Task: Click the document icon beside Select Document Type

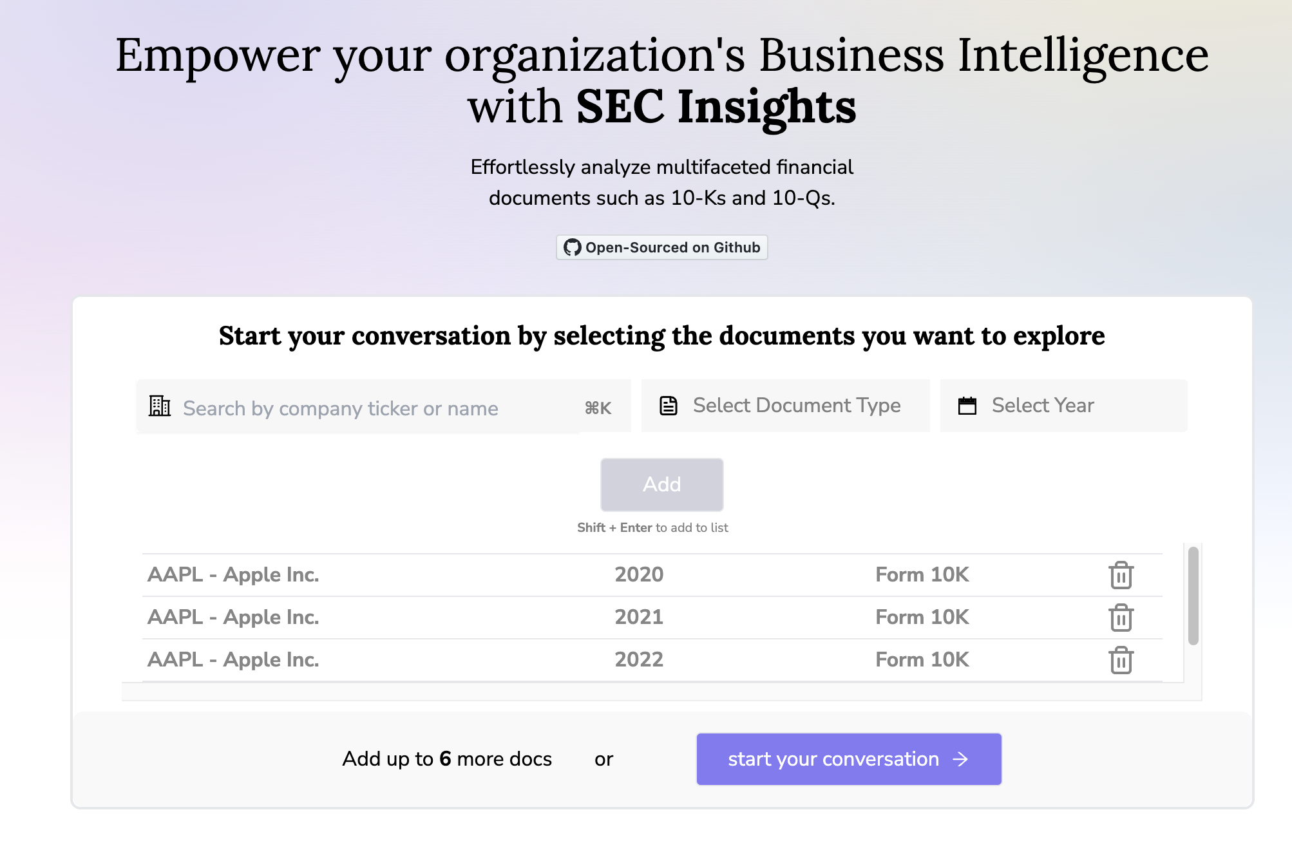Action: click(669, 406)
